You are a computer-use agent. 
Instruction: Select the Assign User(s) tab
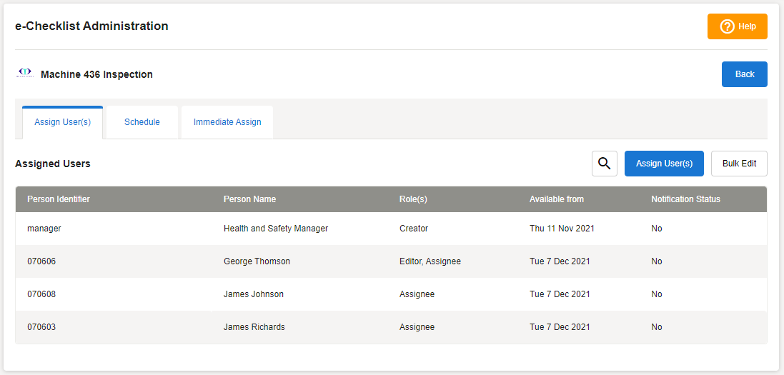pyautogui.click(x=63, y=122)
